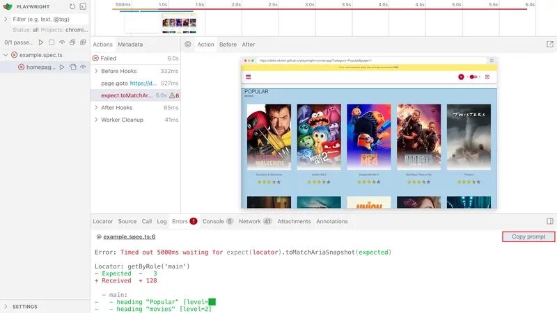Select the Before snapshot tab
The width and height of the screenshot is (557, 313).
(228, 45)
